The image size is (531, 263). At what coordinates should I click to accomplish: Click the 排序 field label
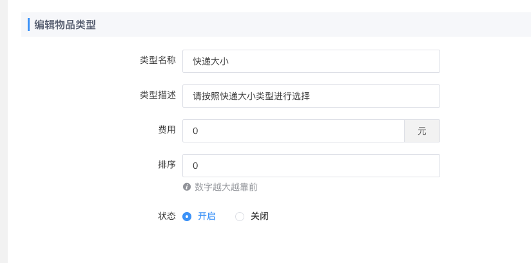pyautogui.click(x=167, y=164)
